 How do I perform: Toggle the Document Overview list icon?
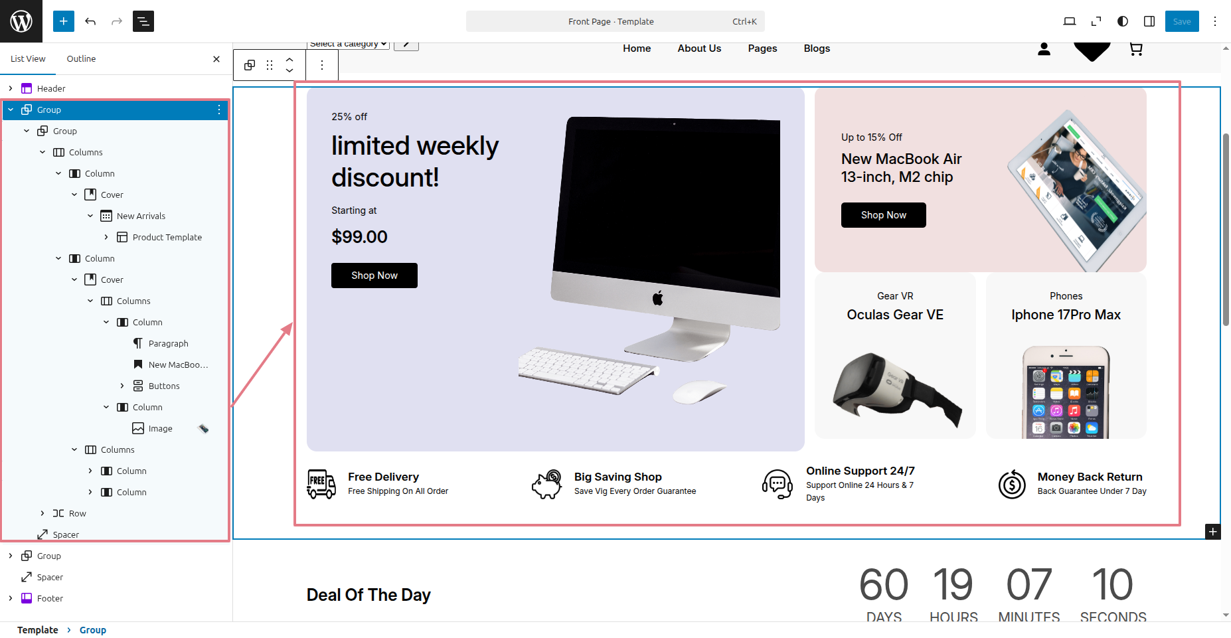[143, 21]
